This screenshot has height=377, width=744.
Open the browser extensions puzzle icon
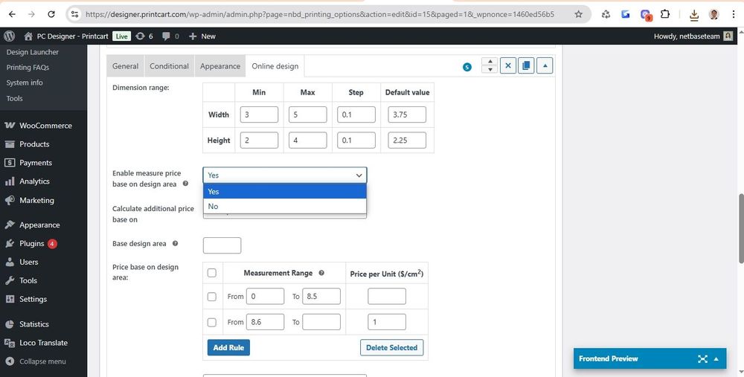tap(665, 14)
